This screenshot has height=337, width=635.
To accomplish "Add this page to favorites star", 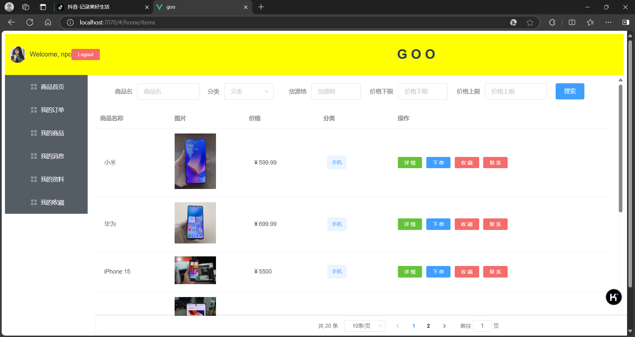I will coord(530,22).
